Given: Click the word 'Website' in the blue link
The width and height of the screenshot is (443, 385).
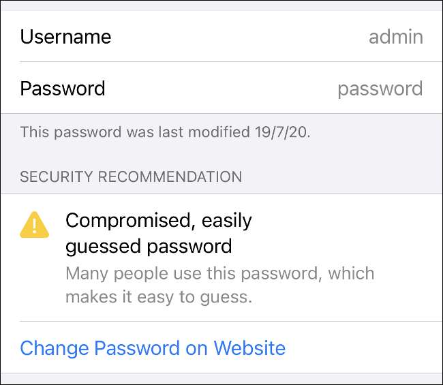Looking at the screenshot, I should click(x=249, y=348).
